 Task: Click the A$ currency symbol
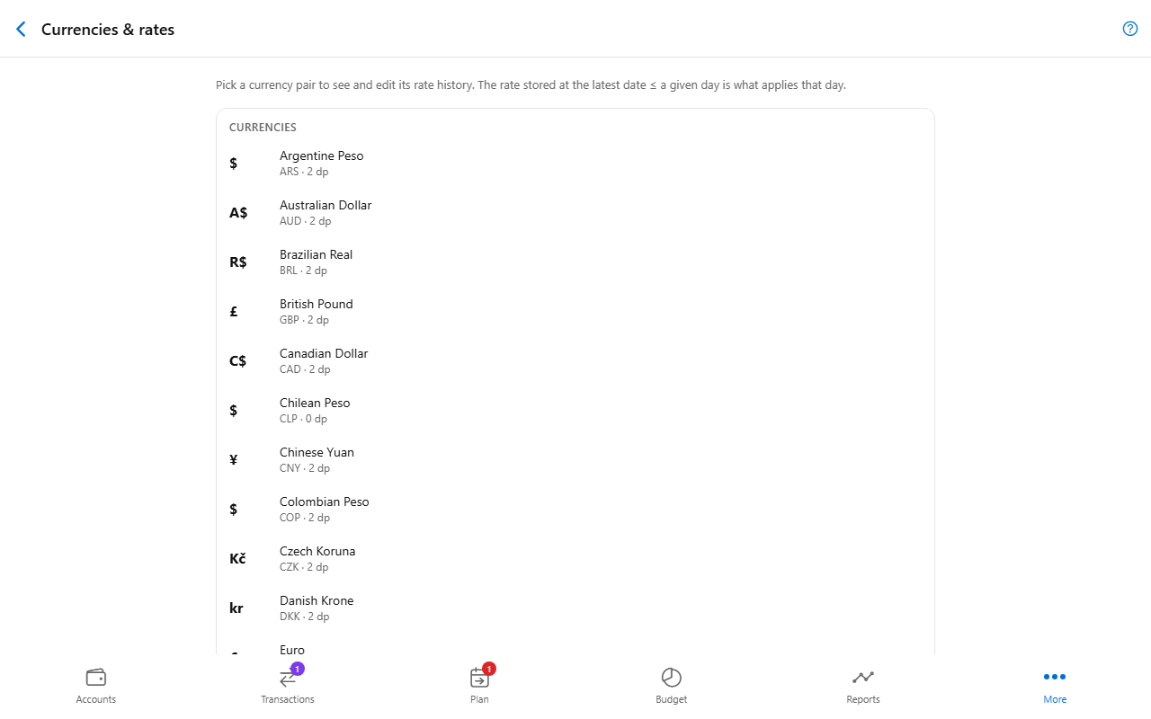238,213
